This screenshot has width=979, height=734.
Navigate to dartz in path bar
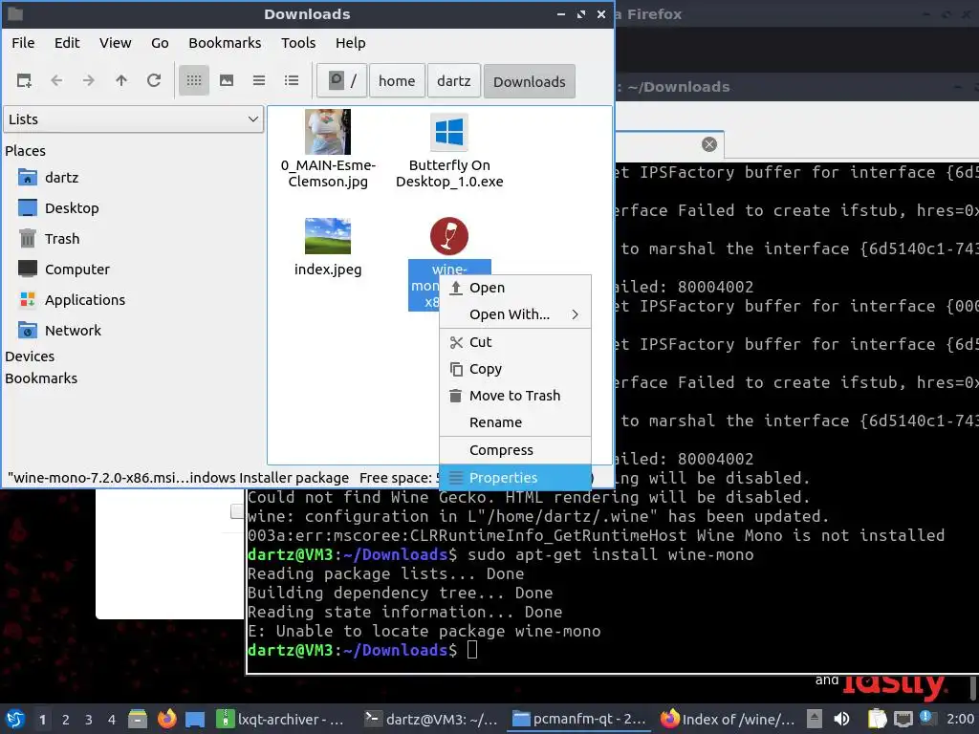pyautogui.click(x=454, y=80)
